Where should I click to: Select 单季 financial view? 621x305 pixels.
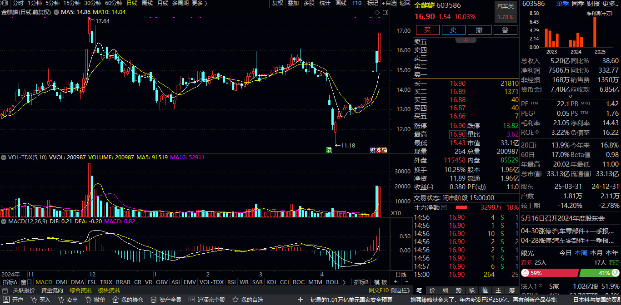coord(562,3)
